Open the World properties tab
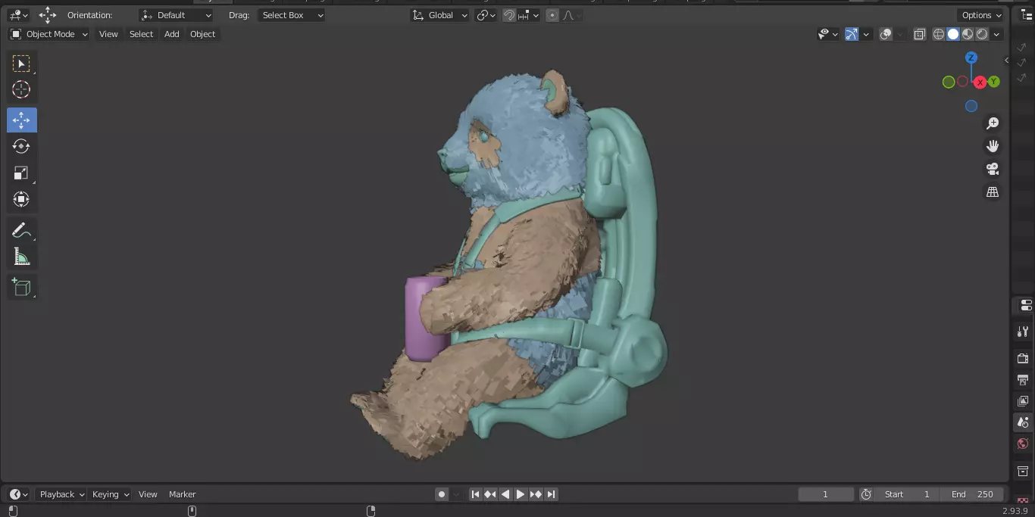 click(x=1023, y=444)
